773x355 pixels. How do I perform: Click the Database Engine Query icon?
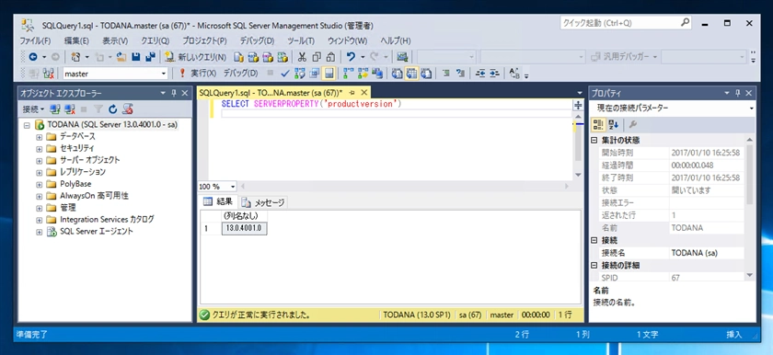click(x=238, y=57)
